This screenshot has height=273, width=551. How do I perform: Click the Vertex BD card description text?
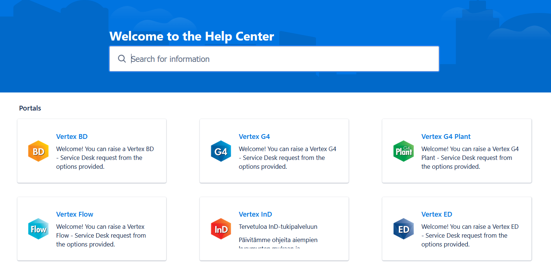coord(105,158)
